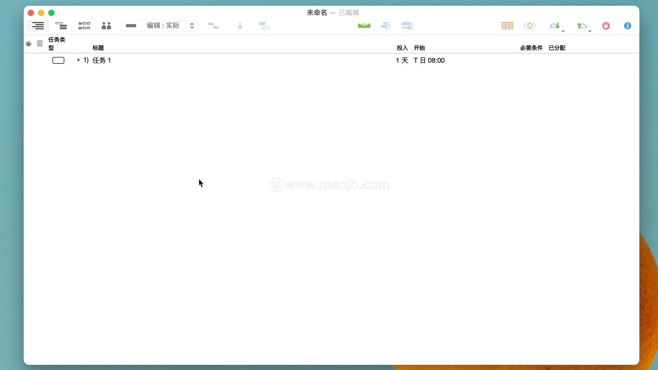
Task: Click the task type box for 任务 1
Action: pos(58,61)
